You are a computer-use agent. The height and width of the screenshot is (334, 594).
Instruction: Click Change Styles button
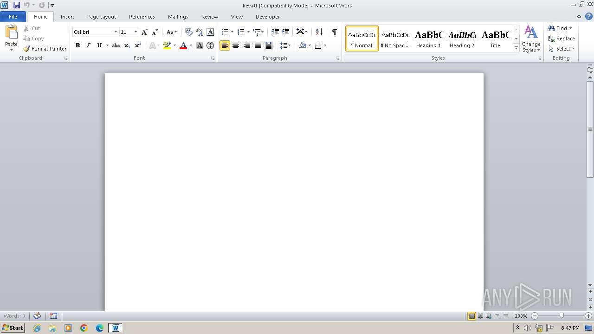531,39
